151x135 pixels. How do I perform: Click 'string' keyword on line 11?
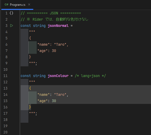[39, 76]
